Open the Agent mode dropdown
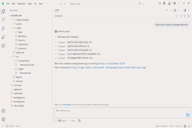 tap(63, 121)
